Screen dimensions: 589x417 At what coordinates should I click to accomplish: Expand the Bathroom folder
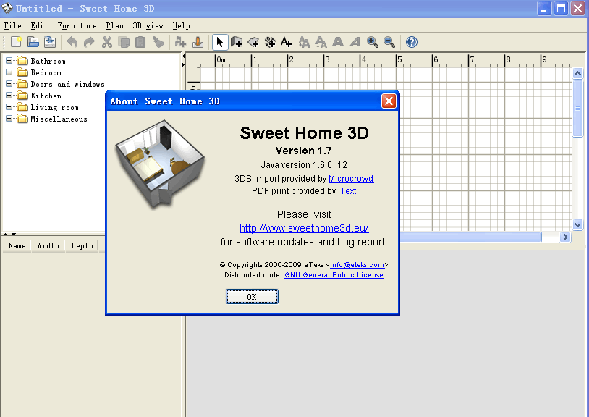click(x=9, y=61)
